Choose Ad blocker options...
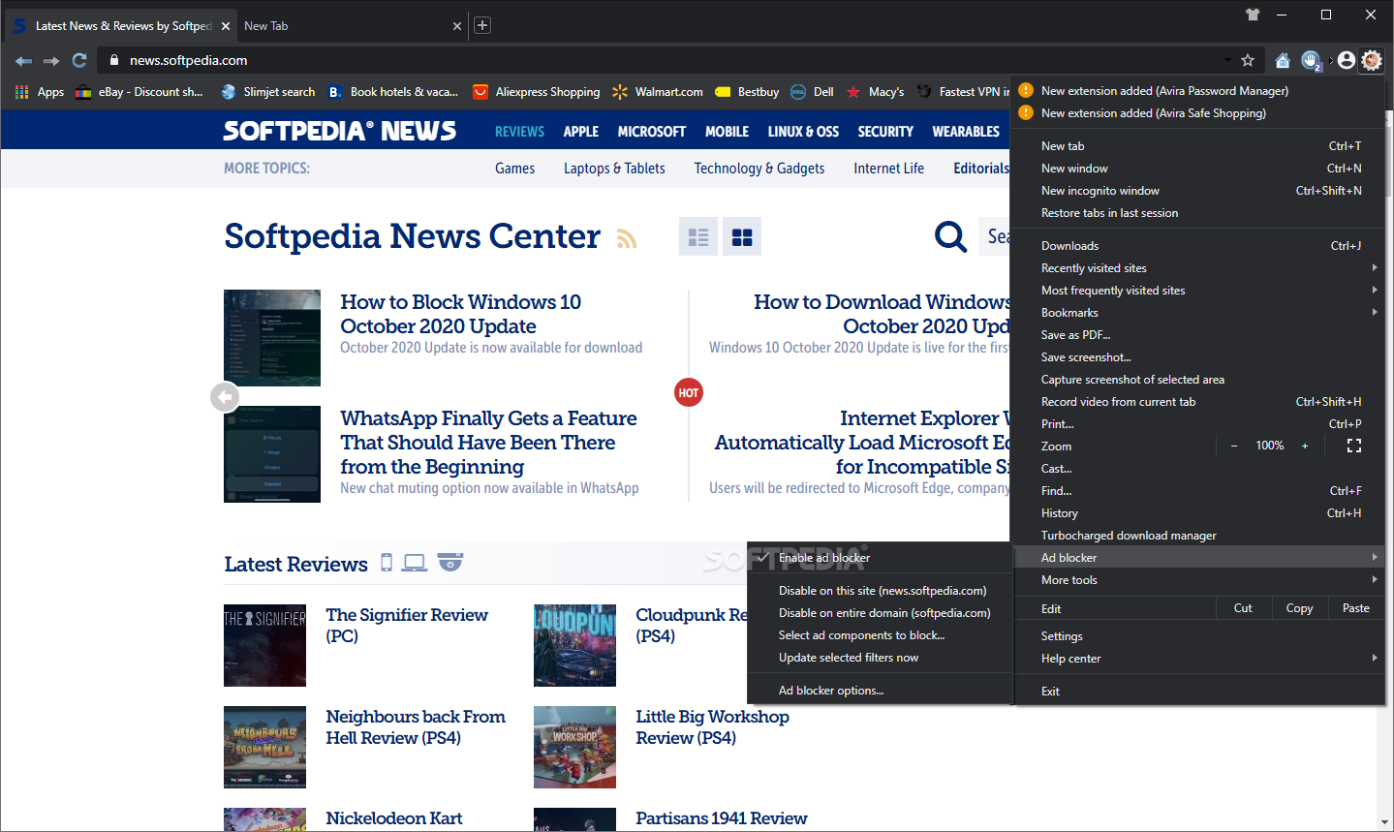This screenshot has height=832, width=1394. tap(880, 691)
